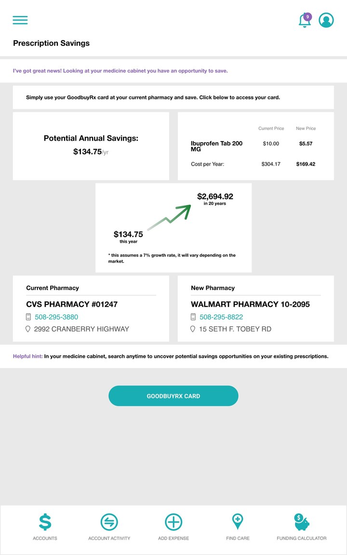347x555 pixels.
Task: Select the Accounts tab label
Action: pyautogui.click(x=45, y=538)
